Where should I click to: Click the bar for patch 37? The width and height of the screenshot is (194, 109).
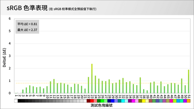140,85
